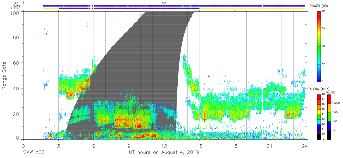This screenshot has width=343, height=158.
Task: Click the blue Noise bar near hour 18
Action: point(235,6)
